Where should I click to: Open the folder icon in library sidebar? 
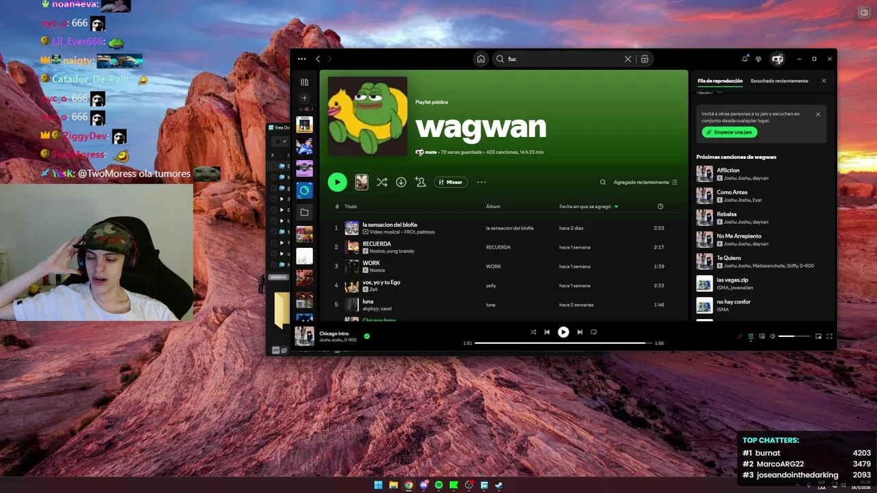[x=304, y=212]
